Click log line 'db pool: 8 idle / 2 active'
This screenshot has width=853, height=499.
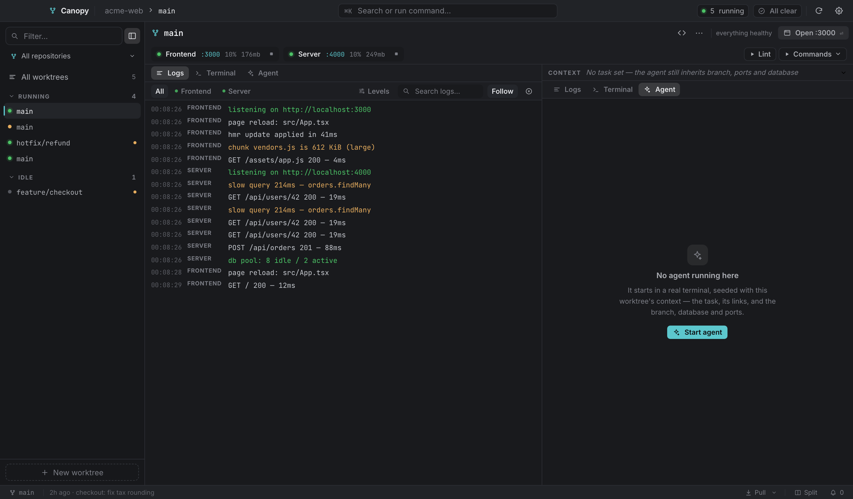click(x=283, y=260)
